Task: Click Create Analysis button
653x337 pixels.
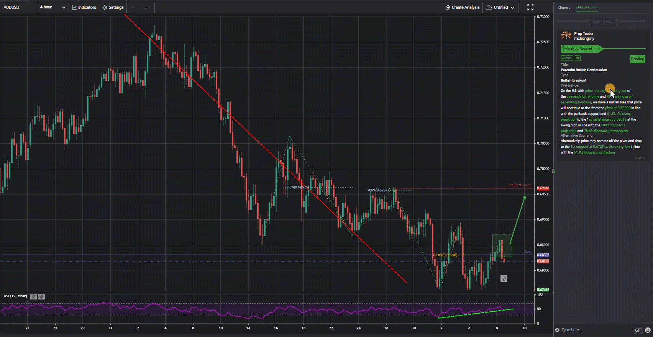Action: [463, 7]
